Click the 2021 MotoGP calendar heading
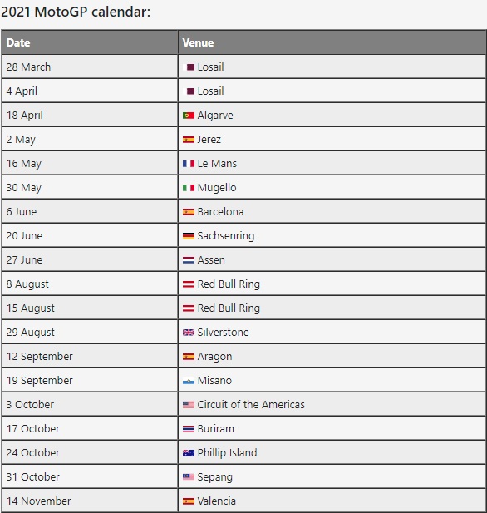Viewport: 487px width, 513px height. (x=76, y=12)
